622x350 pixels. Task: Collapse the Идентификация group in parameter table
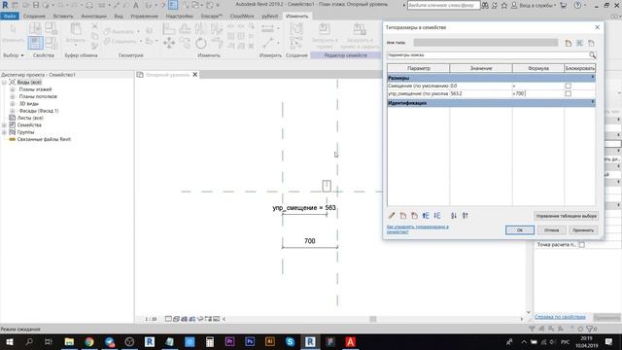(x=593, y=103)
